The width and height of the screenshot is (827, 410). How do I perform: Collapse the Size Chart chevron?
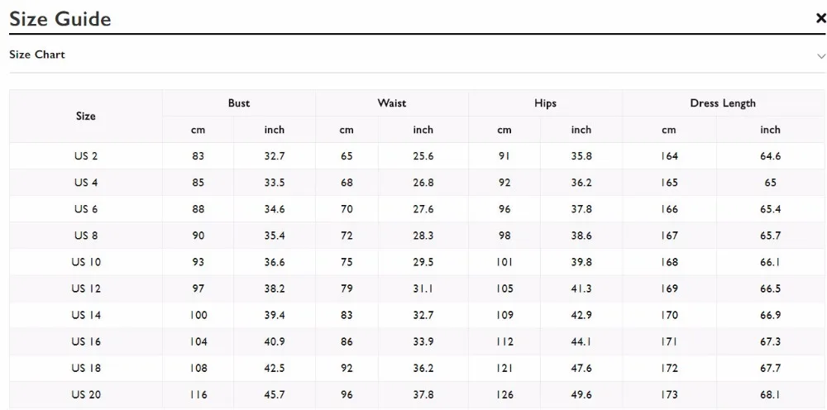click(820, 55)
